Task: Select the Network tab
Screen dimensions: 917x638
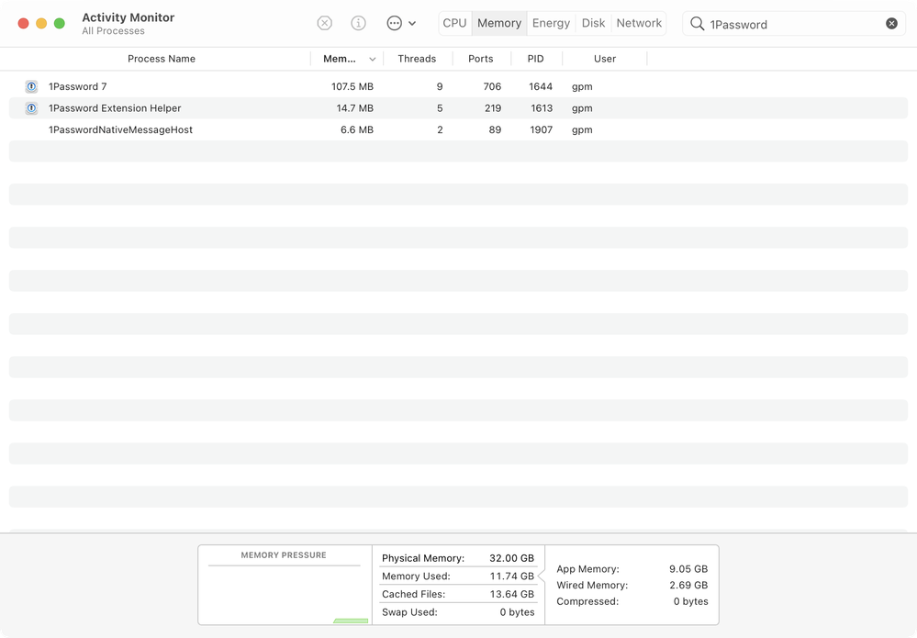Action: (x=639, y=23)
